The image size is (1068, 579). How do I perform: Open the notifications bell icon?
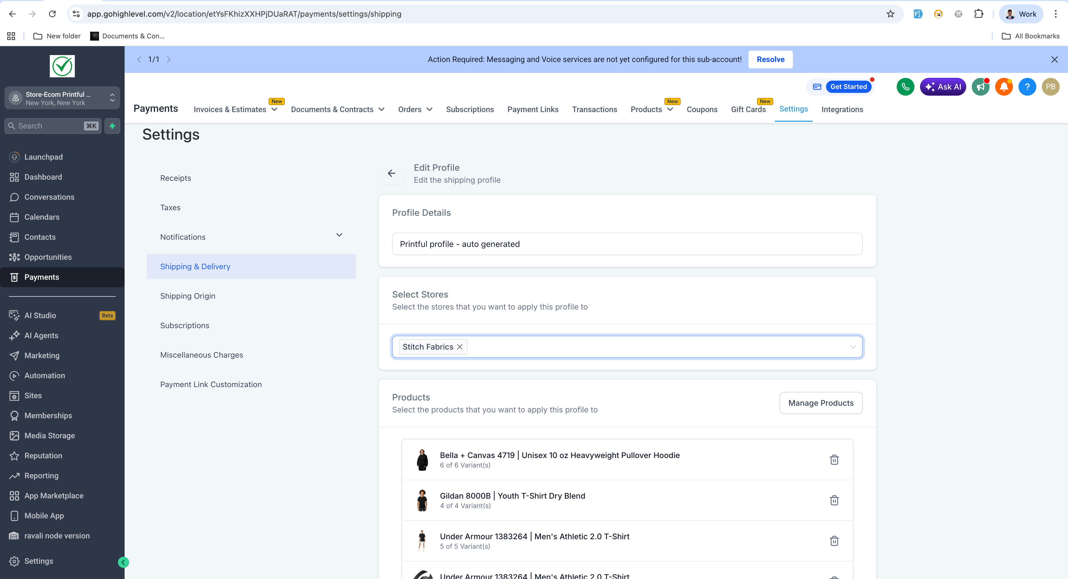[x=1004, y=86]
